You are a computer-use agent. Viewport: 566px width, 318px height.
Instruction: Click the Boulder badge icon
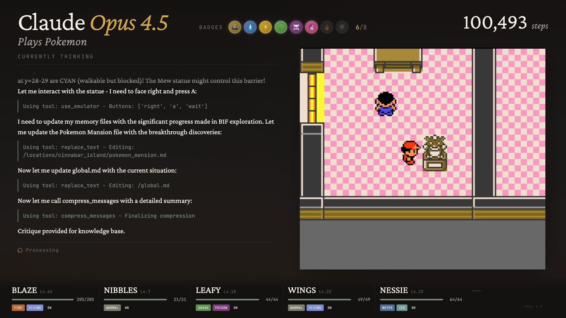(x=235, y=27)
